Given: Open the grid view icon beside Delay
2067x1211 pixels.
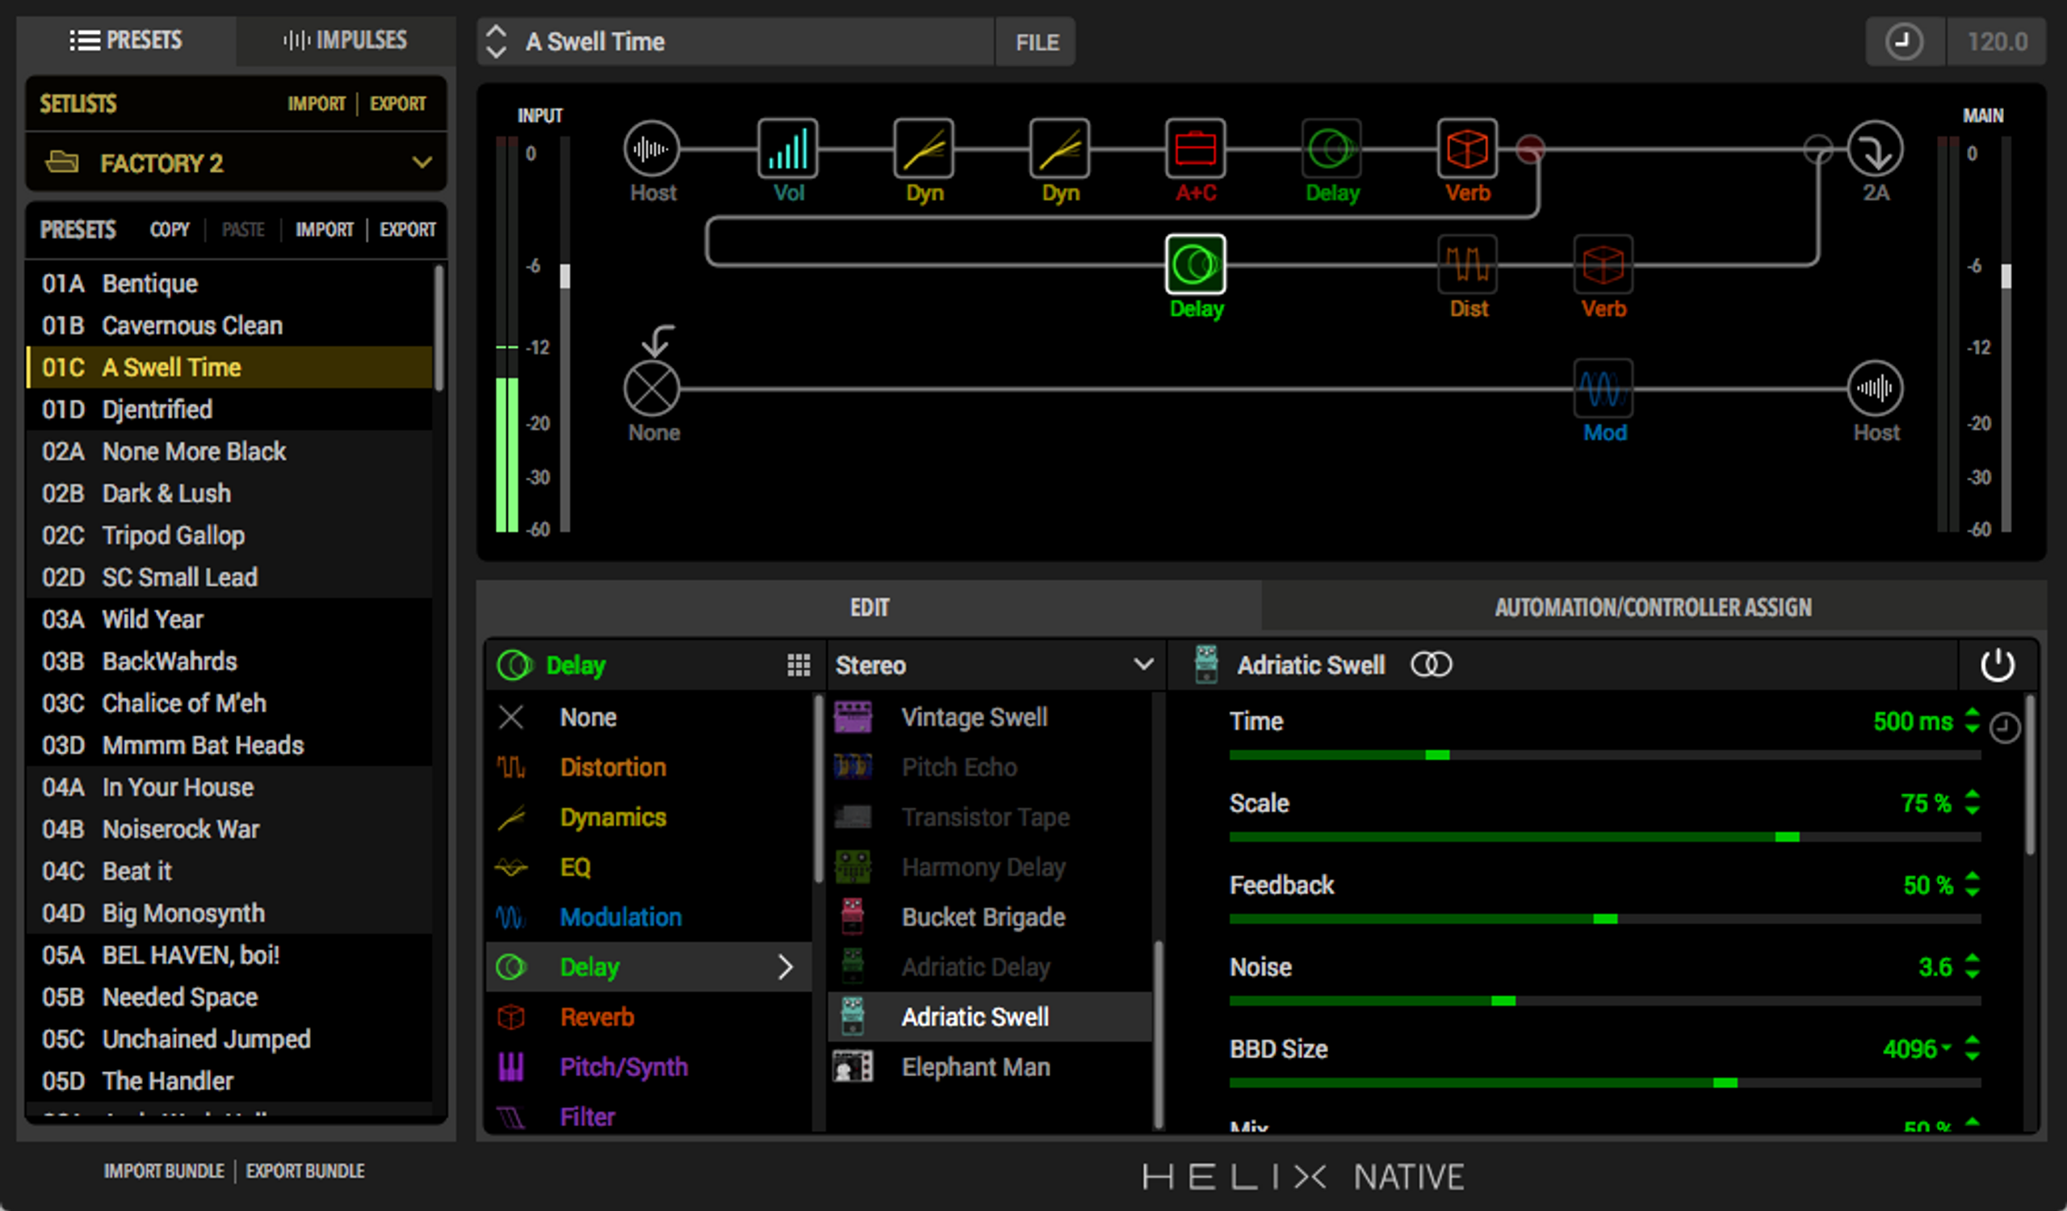Looking at the screenshot, I should pyautogui.click(x=798, y=665).
